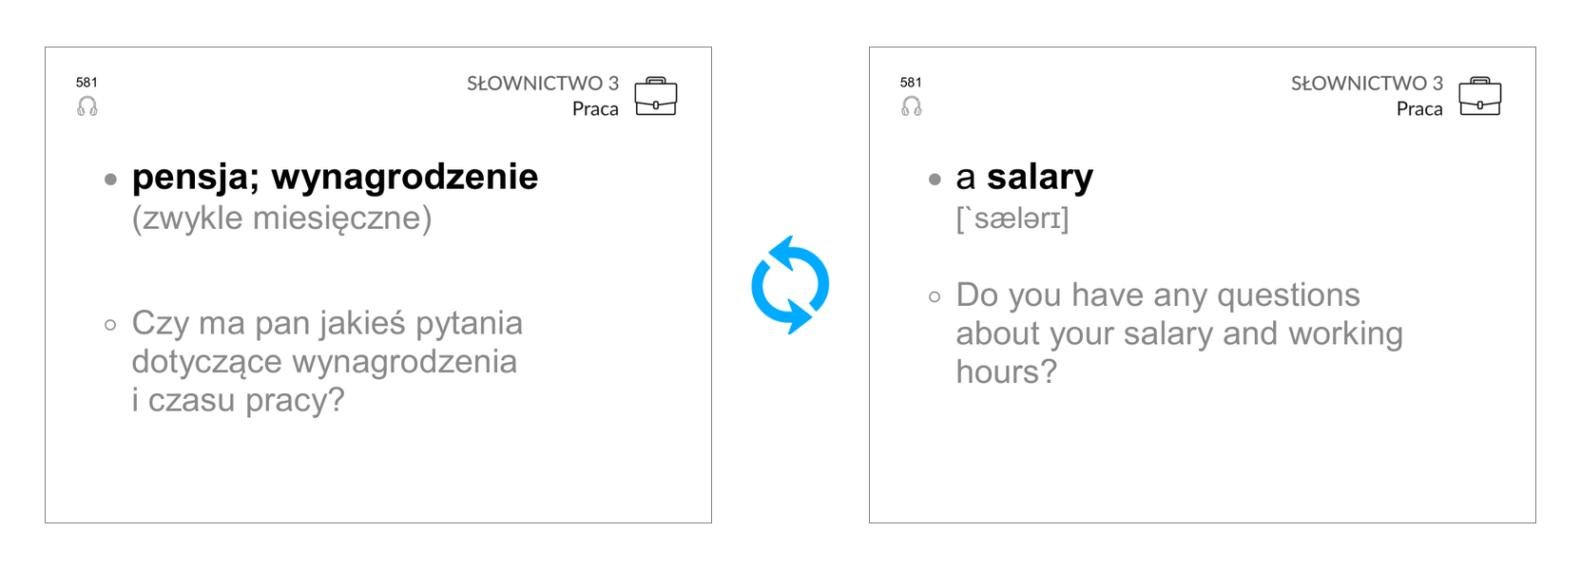Play audio with right card headphones icon

tap(912, 106)
